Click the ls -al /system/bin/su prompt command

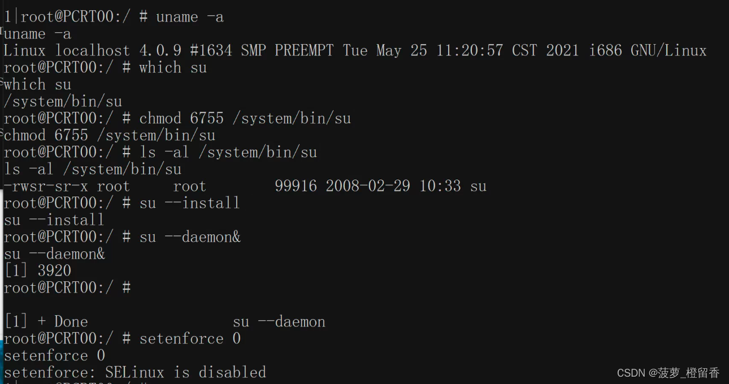pos(228,152)
